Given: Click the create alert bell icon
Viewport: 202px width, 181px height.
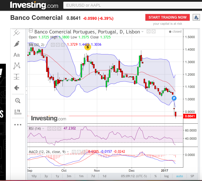Looking at the screenshot, I should tap(196, 17).
